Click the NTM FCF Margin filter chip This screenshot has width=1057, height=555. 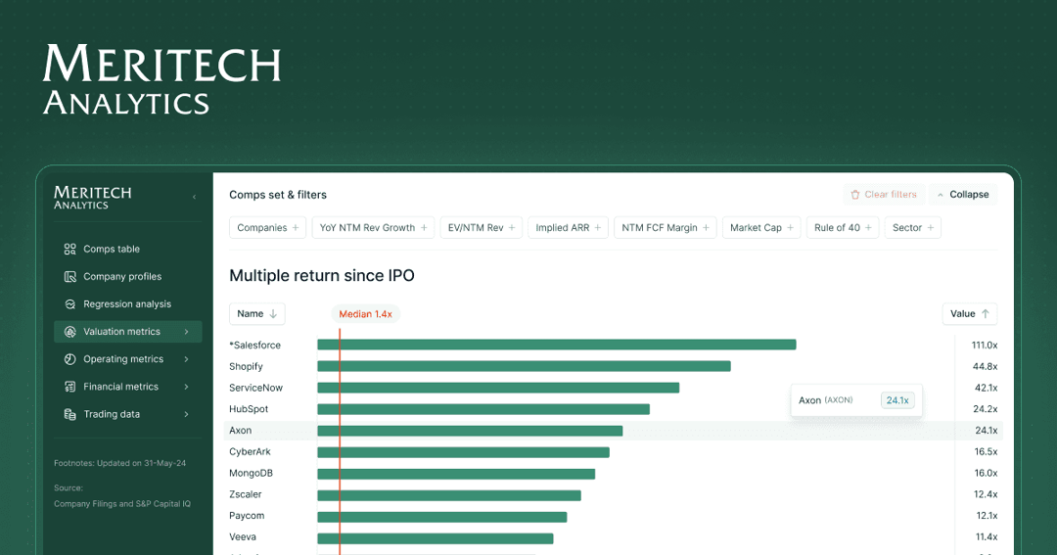pyautogui.click(x=666, y=228)
